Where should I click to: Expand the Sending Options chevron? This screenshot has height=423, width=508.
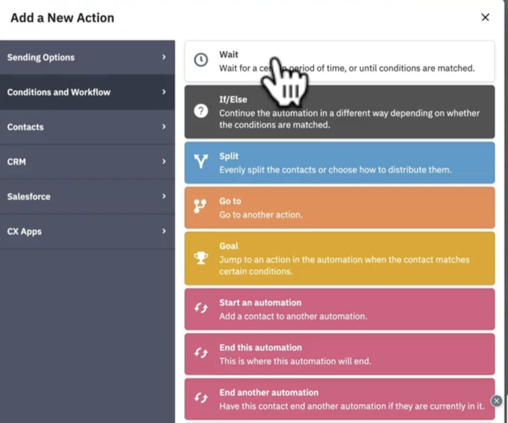pos(164,58)
